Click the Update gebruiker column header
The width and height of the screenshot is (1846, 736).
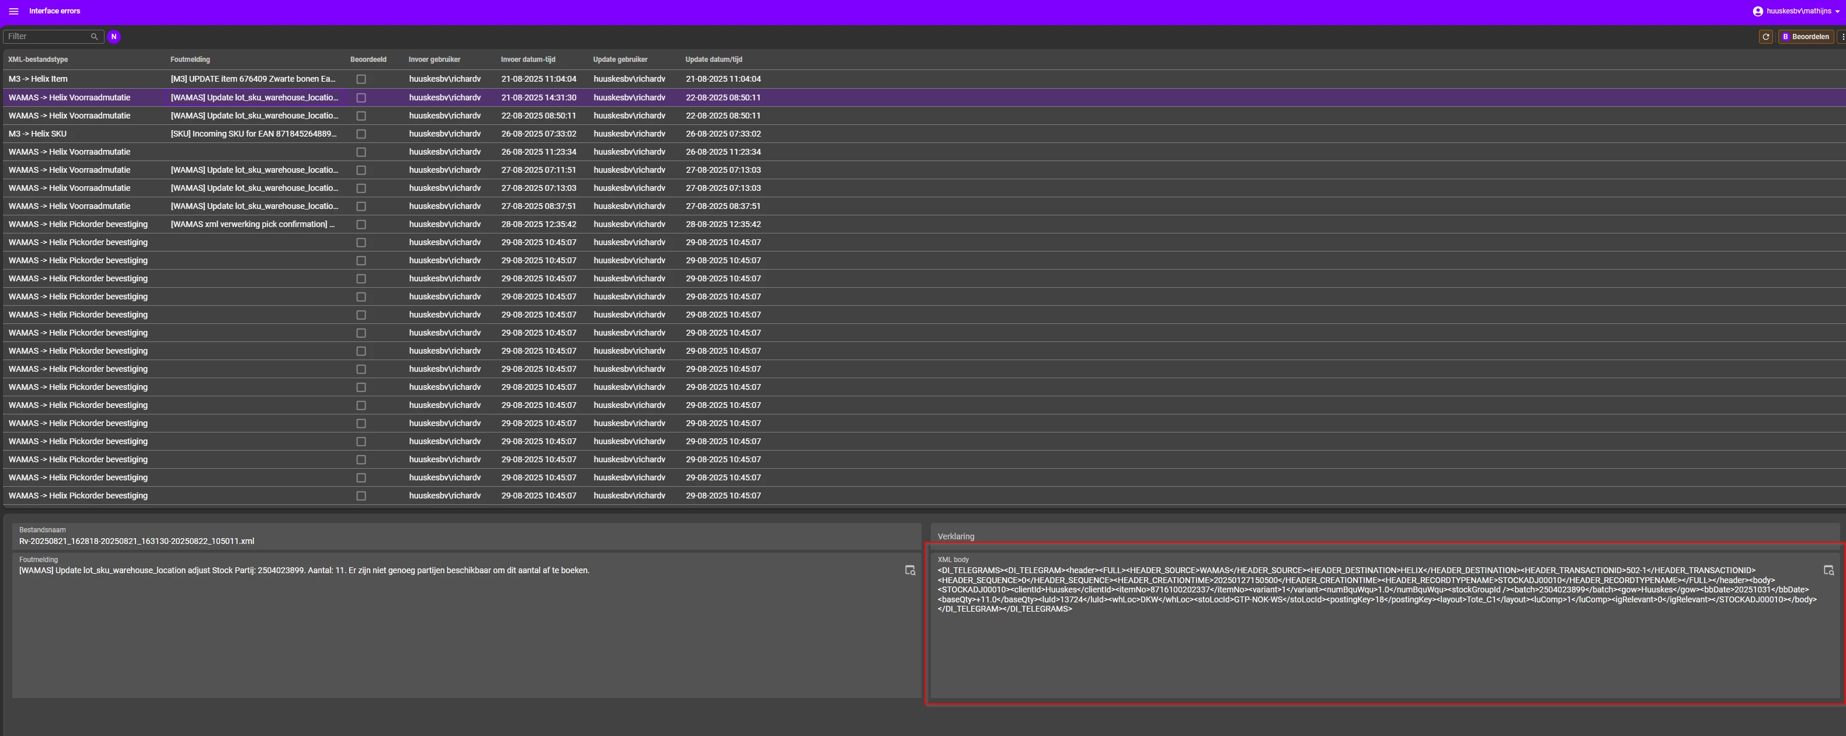(620, 60)
